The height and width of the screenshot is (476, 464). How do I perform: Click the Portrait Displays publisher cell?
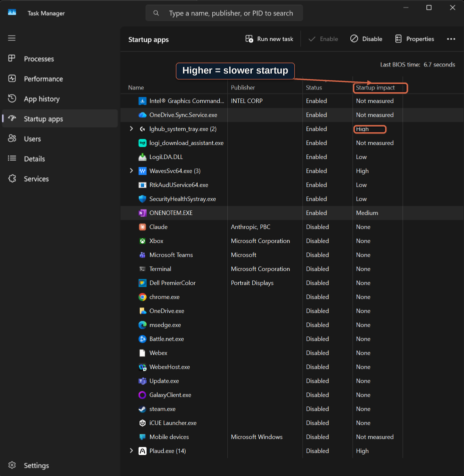[x=252, y=283]
